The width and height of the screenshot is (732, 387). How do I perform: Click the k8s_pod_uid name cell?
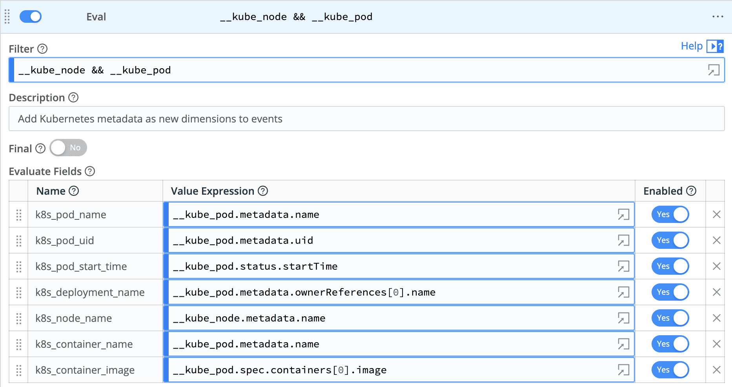pyautogui.click(x=94, y=241)
